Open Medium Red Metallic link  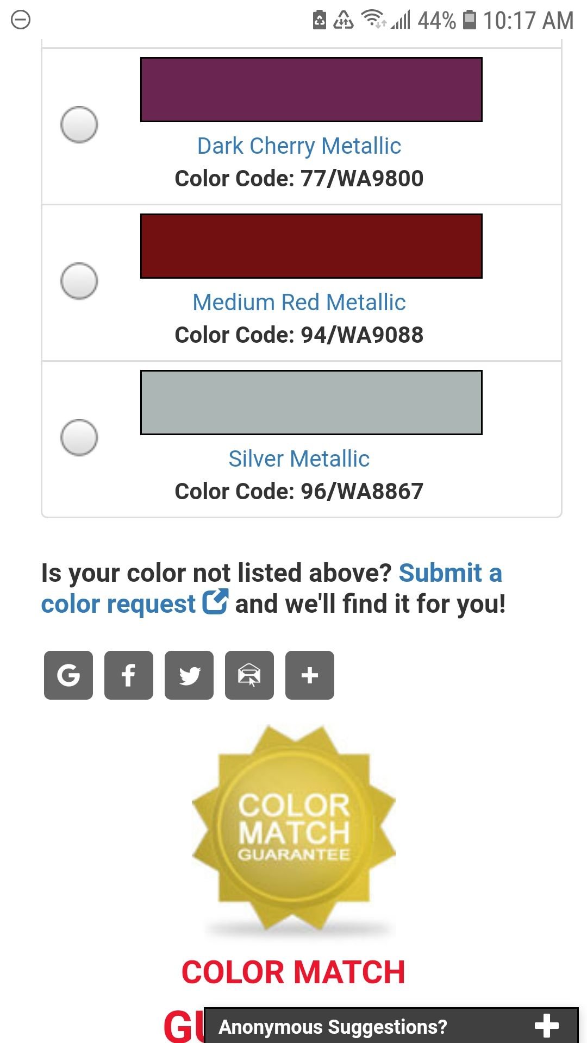pyautogui.click(x=299, y=303)
